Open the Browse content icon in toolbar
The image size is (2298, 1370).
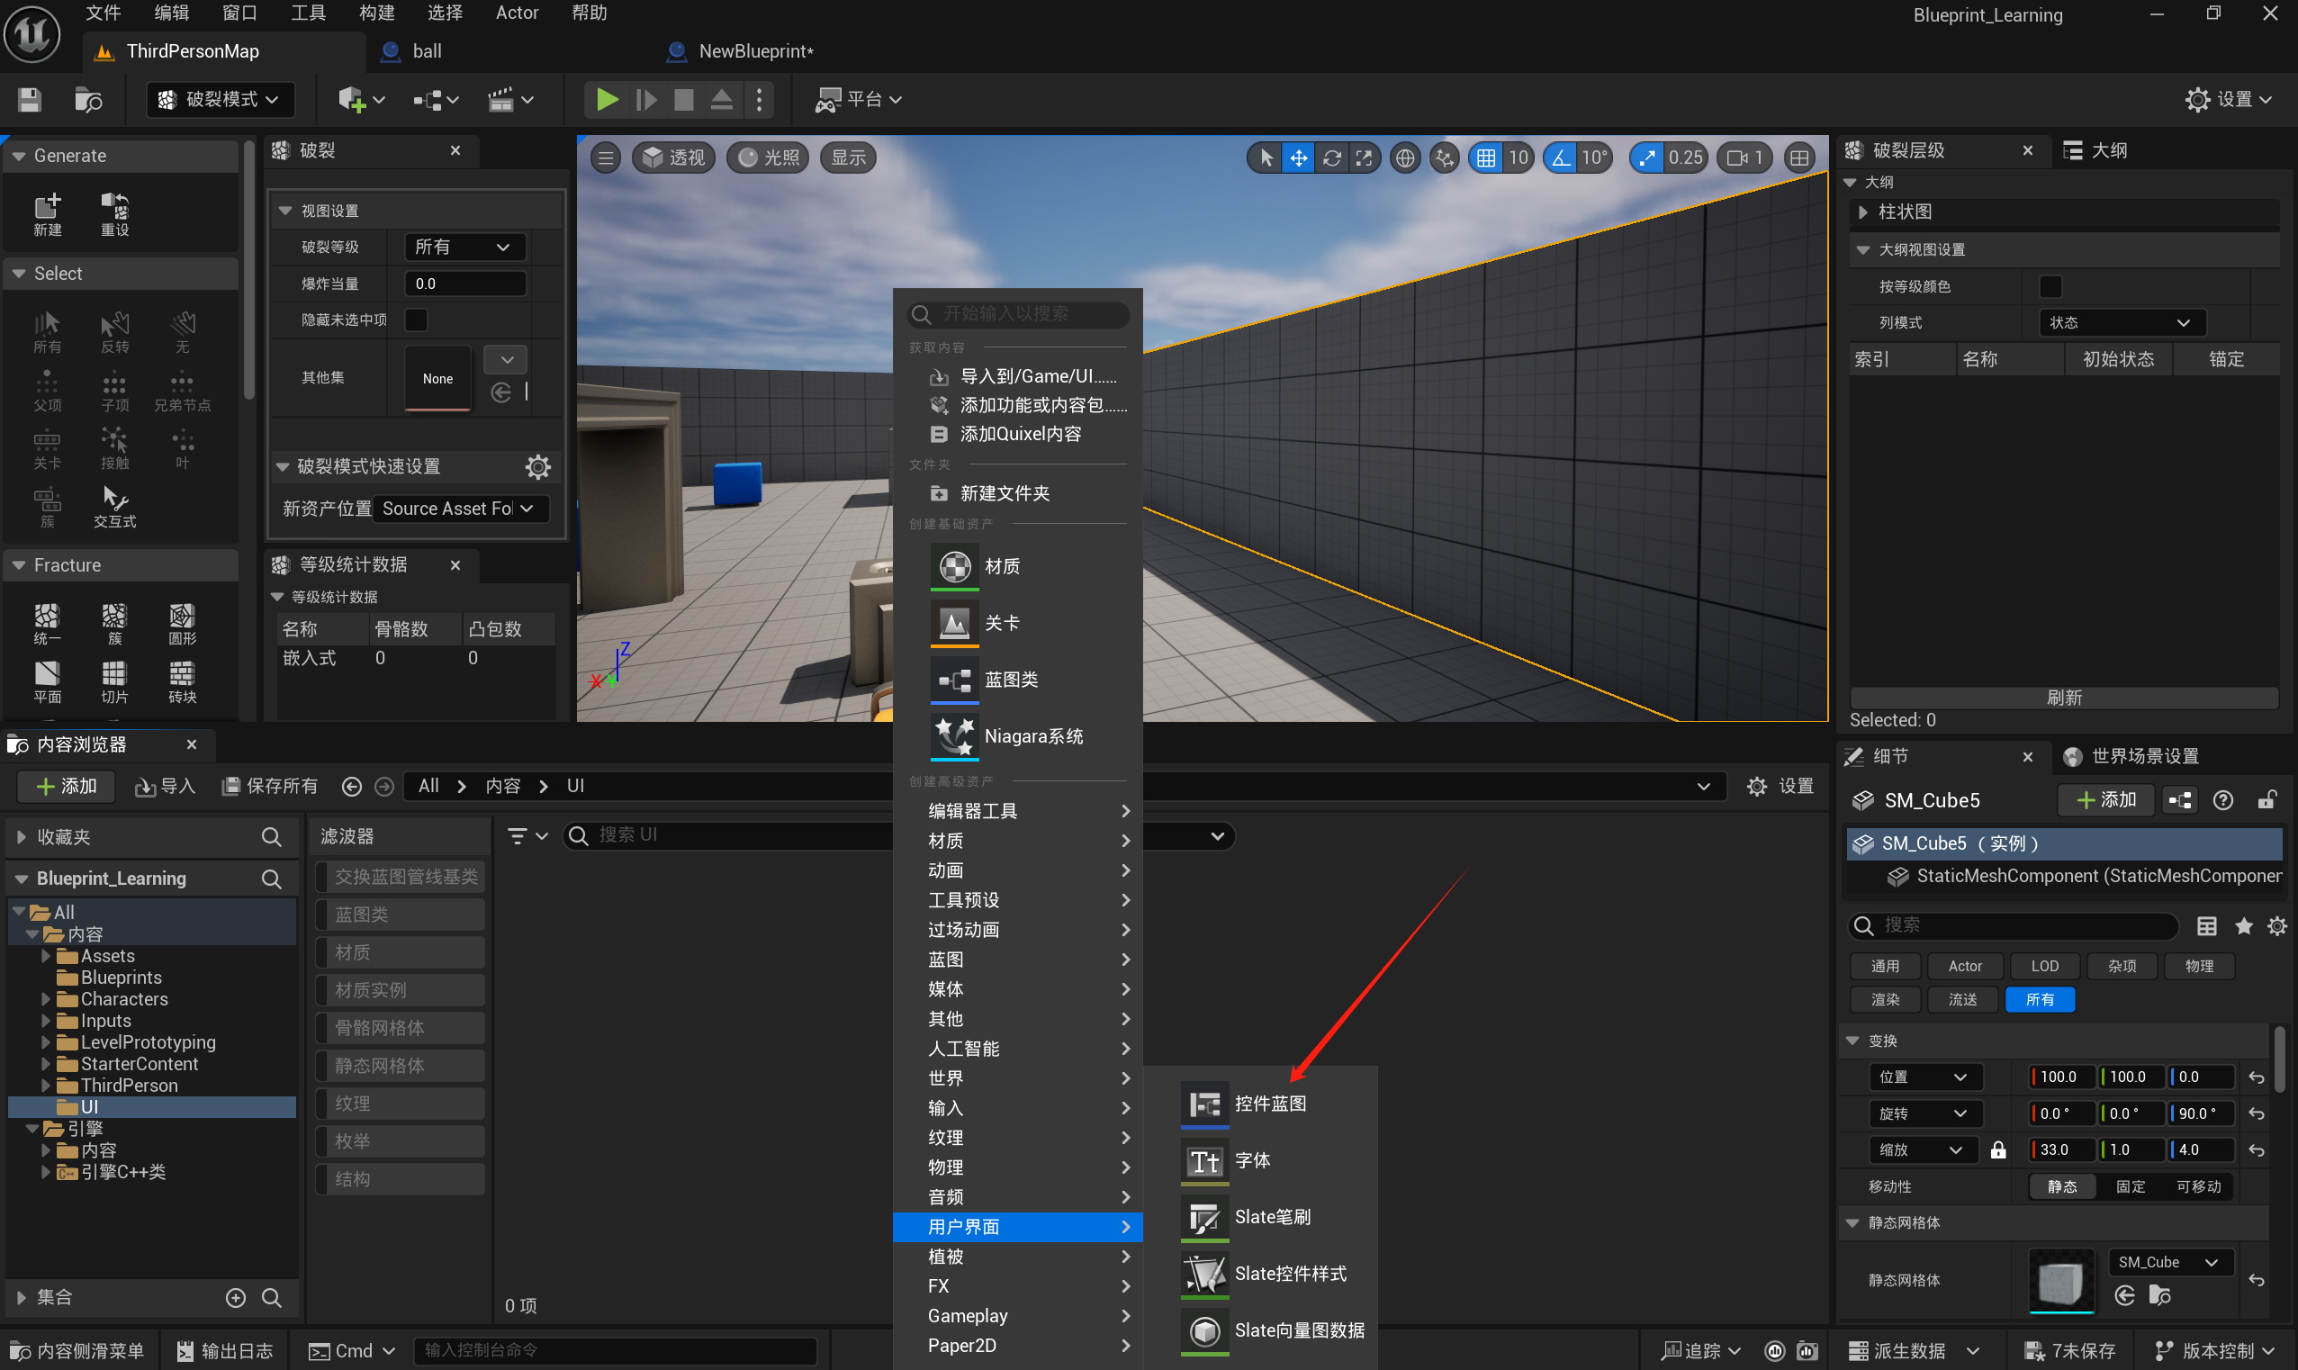coord(87,100)
